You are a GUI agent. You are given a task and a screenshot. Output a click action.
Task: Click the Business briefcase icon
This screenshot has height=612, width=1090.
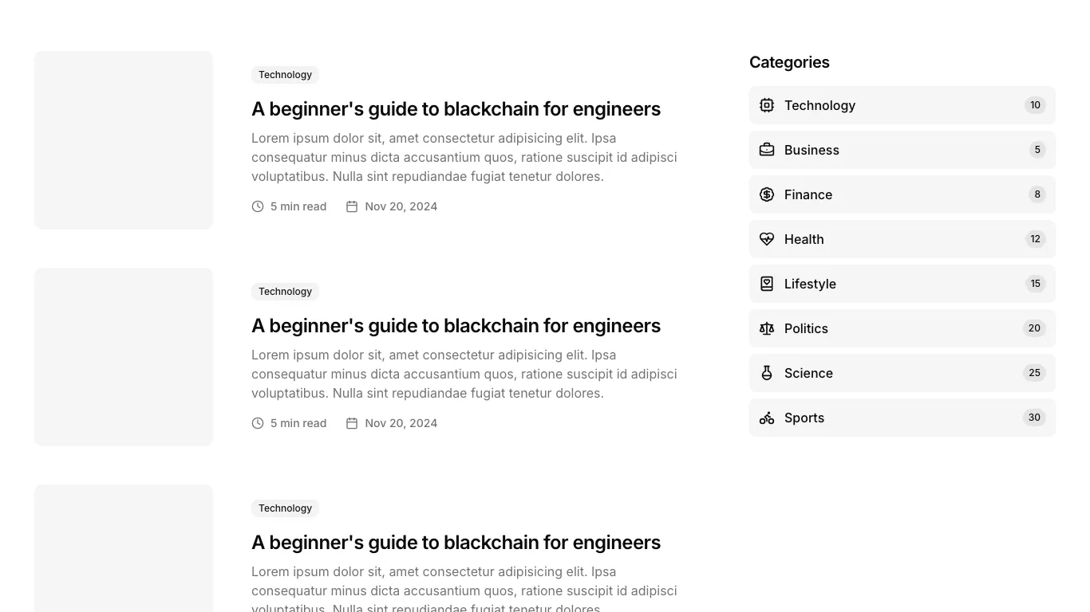[x=767, y=150]
